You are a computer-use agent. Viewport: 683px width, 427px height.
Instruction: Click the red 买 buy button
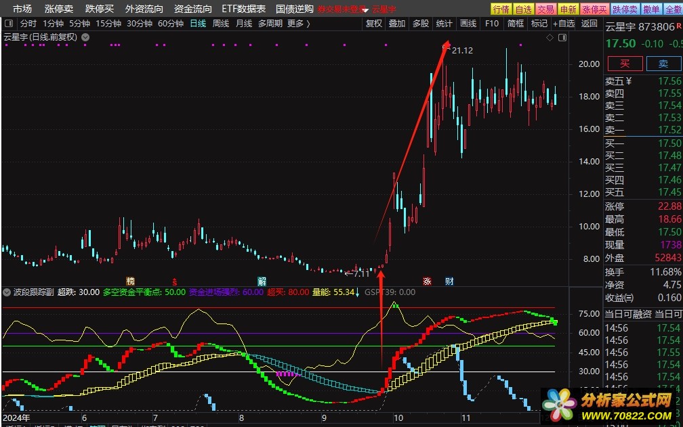point(625,64)
